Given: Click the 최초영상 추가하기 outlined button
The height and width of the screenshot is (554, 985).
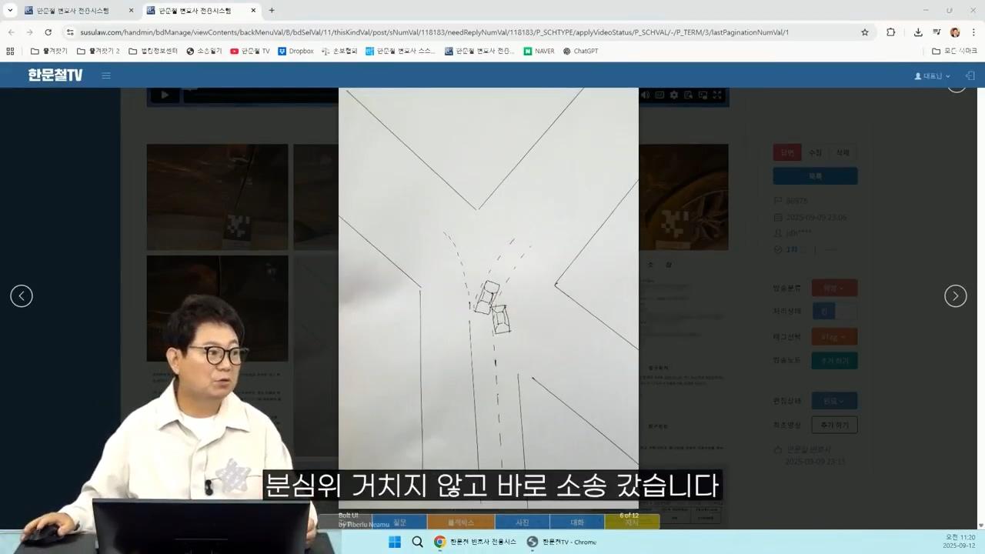Looking at the screenshot, I should coord(834,425).
